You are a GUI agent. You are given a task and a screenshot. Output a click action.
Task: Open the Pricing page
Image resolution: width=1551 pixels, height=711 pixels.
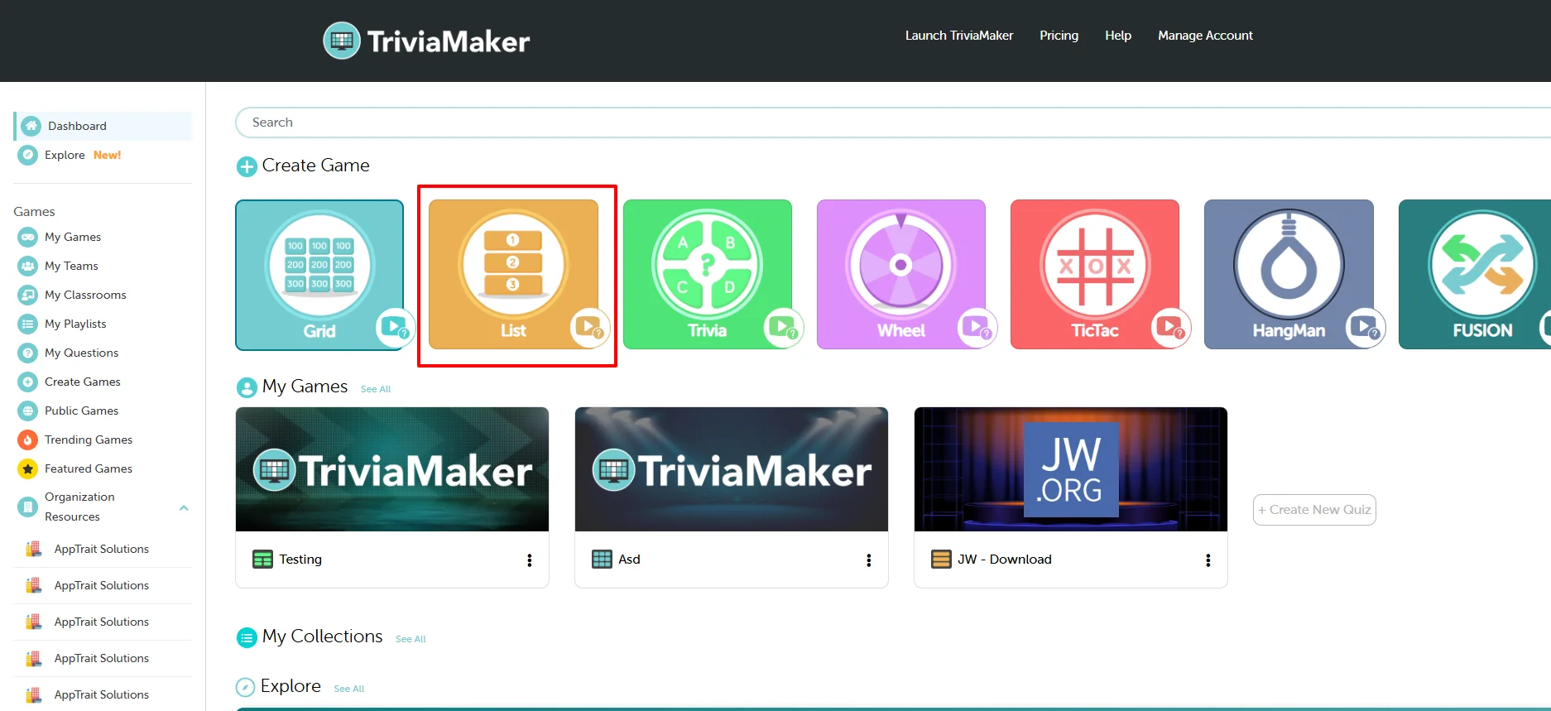(x=1059, y=36)
